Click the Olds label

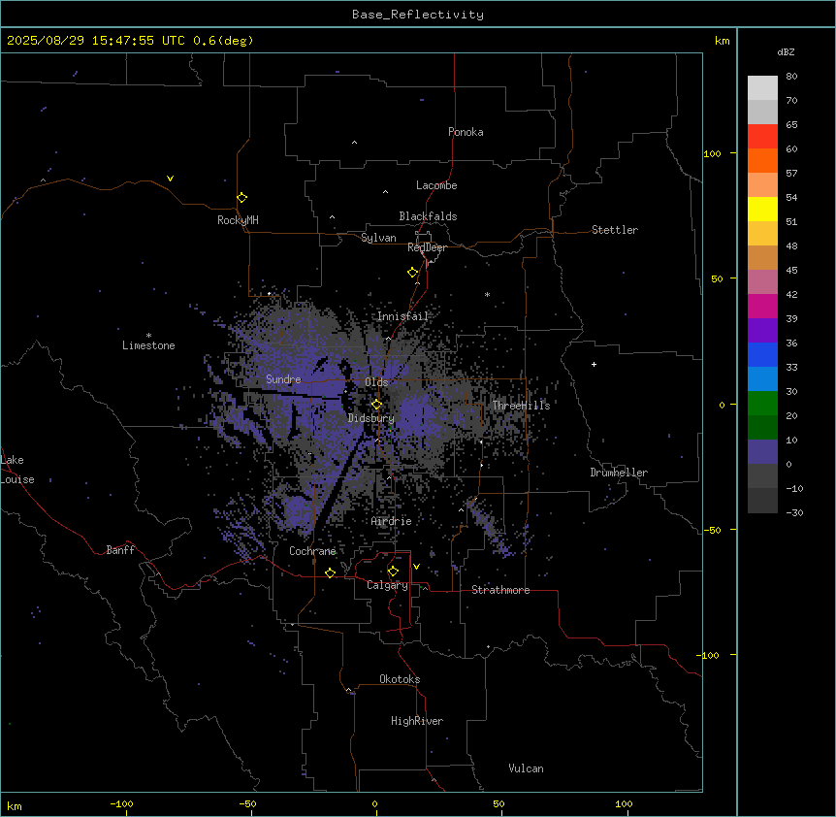[376, 382]
